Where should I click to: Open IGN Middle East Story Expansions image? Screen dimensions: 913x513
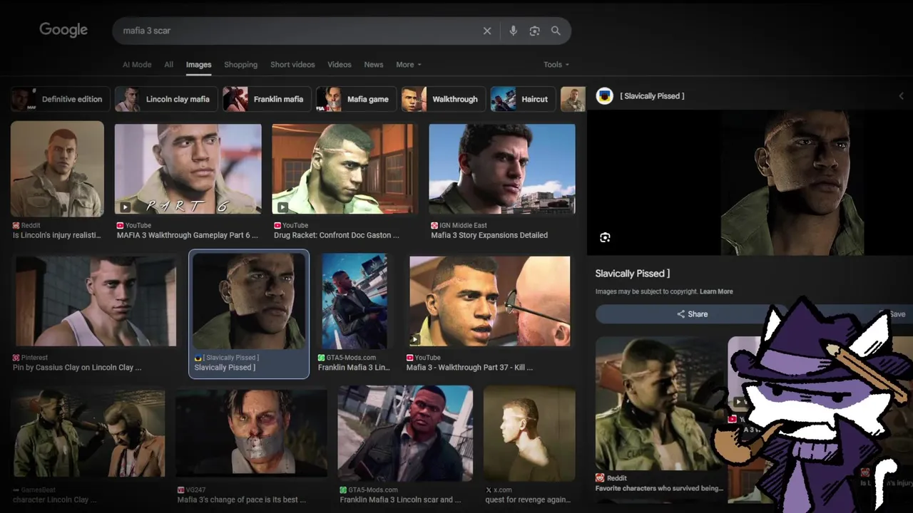click(x=501, y=169)
